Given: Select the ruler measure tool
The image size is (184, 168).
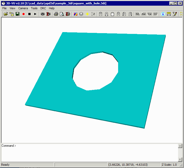Looking at the screenshot, I should (169, 14).
